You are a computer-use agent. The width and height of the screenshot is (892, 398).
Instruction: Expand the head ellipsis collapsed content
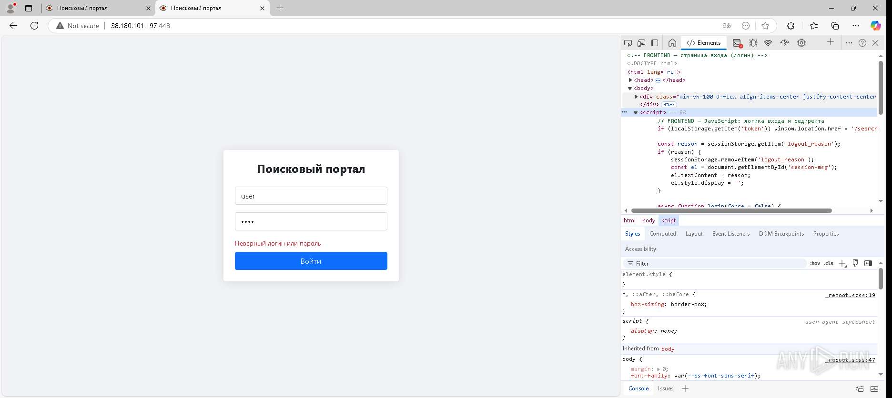coord(658,80)
